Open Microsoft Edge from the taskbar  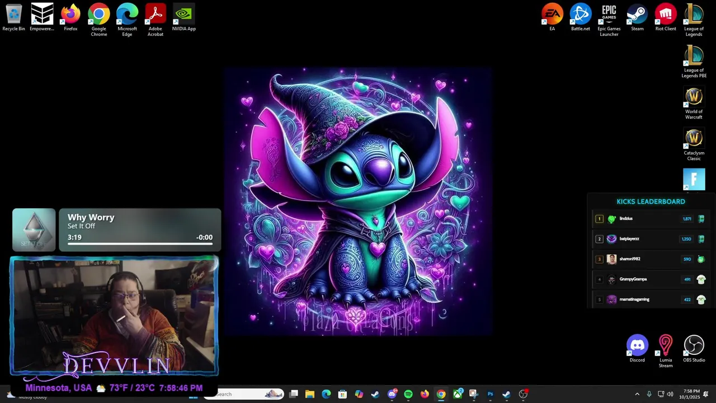click(326, 394)
